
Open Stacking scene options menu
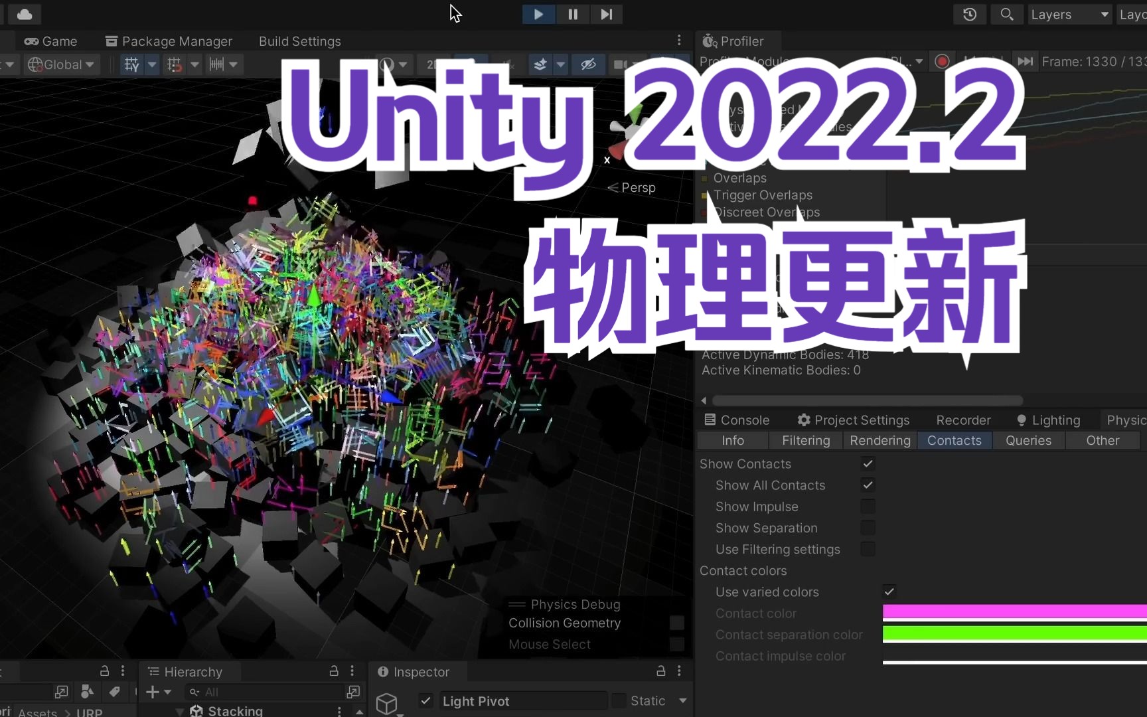[339, 711]
